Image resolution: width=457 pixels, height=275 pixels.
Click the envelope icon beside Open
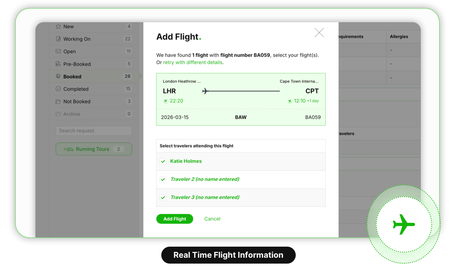point(58,51)
